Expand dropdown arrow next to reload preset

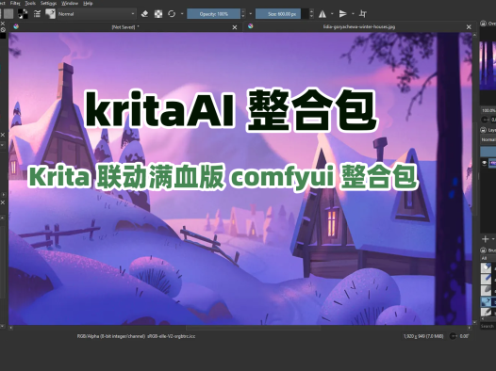(x=182, y=14)
